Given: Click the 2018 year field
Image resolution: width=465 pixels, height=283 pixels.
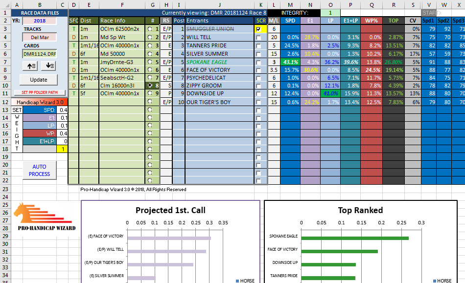Looking at the screenshot, I should point(39,21).
